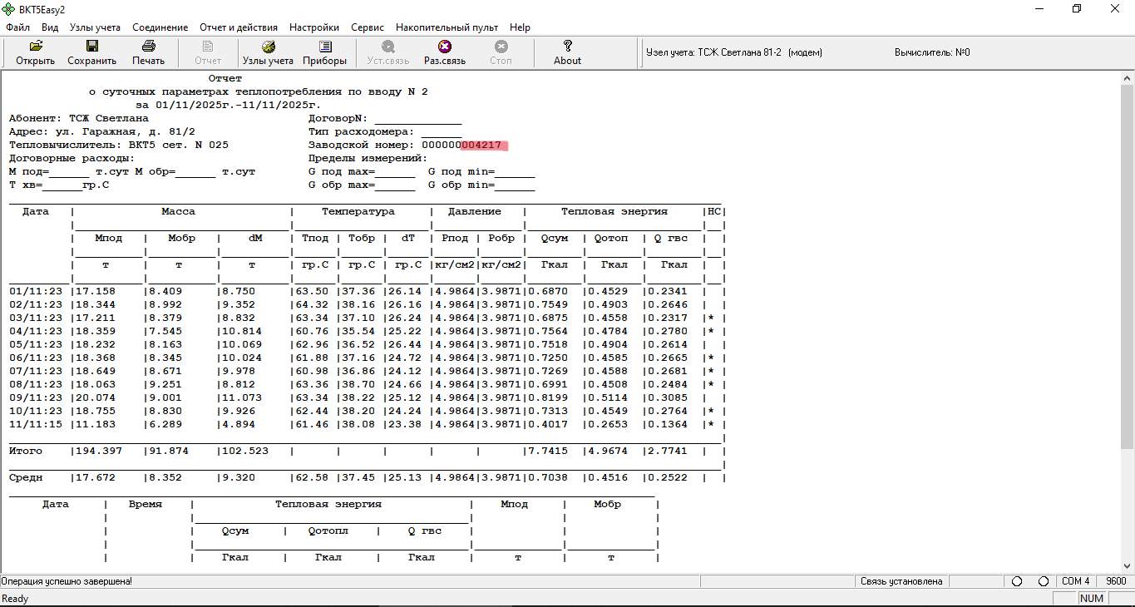Click the report scrollbar's down arrow

coord(1127,566)
